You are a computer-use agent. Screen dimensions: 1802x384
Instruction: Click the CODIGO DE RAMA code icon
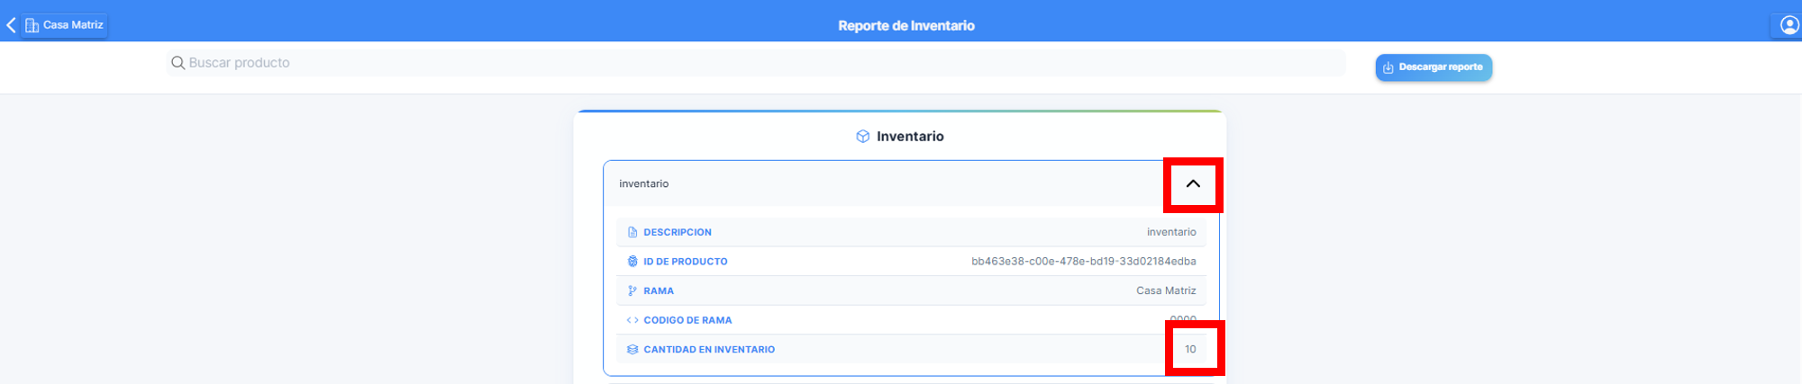pyautogui.click(x=633, y=320)
